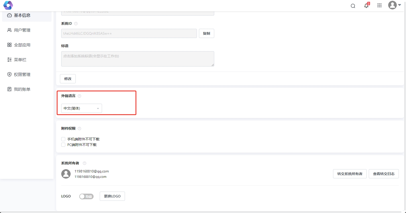The height and width of the screenshot is (213, 406).
Task: Toggle the LOGO 隐藏 switch
Action: [x=86, y=196]
